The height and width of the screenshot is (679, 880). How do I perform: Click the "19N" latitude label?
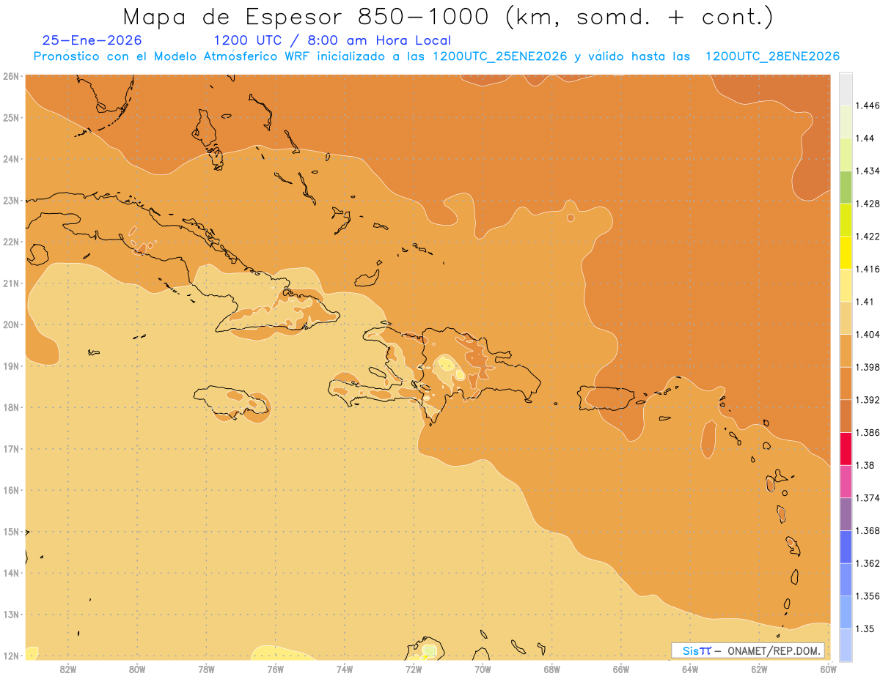point(11,366)
